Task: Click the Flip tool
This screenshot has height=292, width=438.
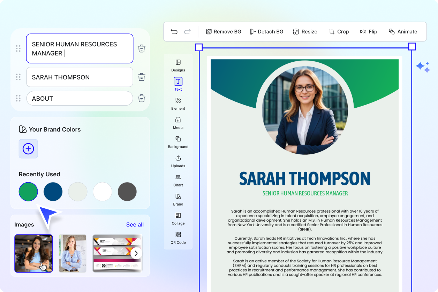Action: [x=368, y=31]
